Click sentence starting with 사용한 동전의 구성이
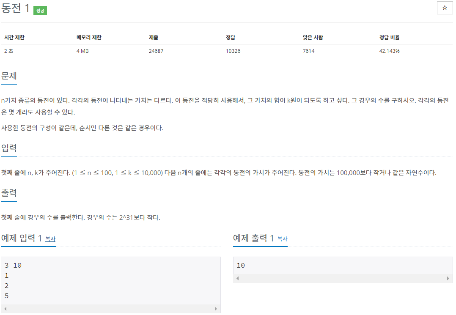The width and height of the screenshot is (456, 315). 82,128
